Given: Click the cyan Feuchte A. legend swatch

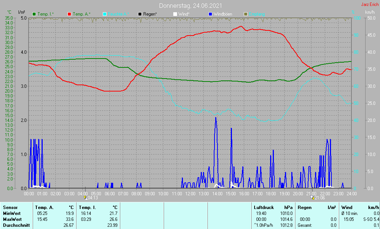Looking at the screenshot, I should (105, 14).
